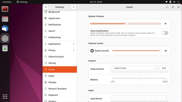This screenshot has height=102, width=182.
Task: Enable the Over-Amplification switch
Action: [x=165, y=33]
